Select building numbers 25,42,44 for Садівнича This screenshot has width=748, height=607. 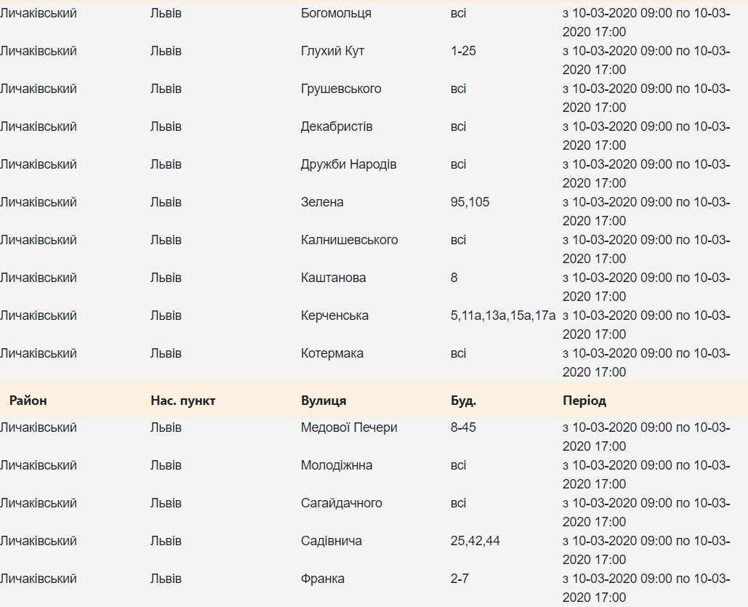(x=475, y=541)
